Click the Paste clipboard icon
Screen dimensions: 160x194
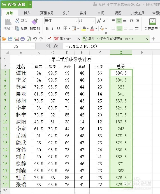8,22
